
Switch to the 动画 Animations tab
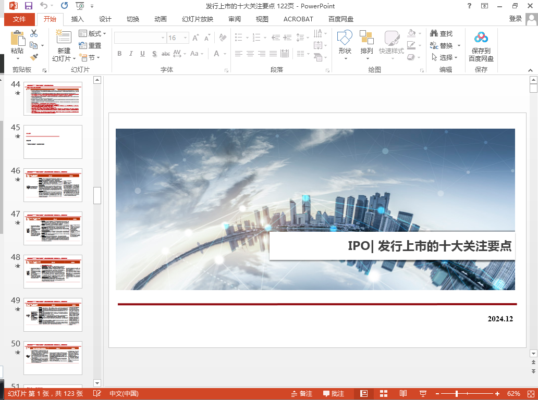tap(160, 19)
